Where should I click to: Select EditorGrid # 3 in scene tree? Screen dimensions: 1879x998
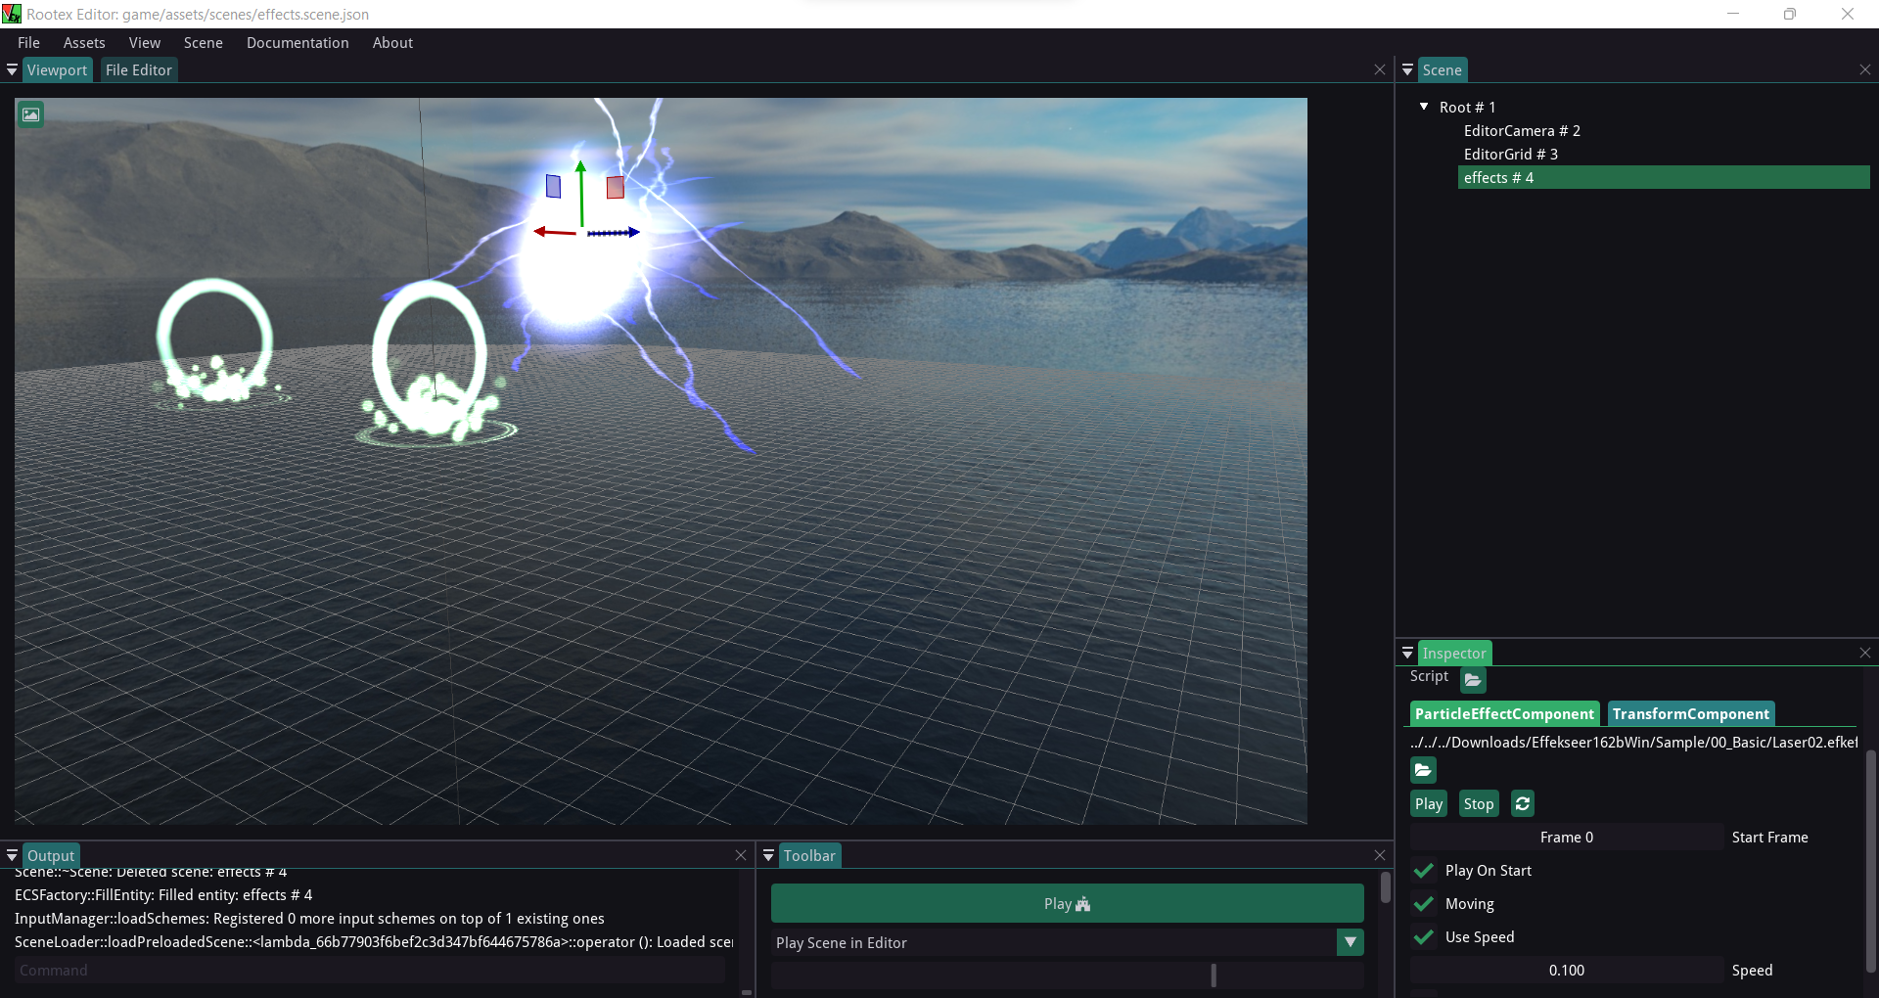[x=1510, y=154]
